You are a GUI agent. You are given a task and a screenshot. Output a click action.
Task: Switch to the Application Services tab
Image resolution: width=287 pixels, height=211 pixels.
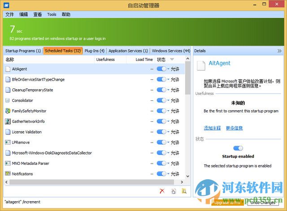[128, 51]
